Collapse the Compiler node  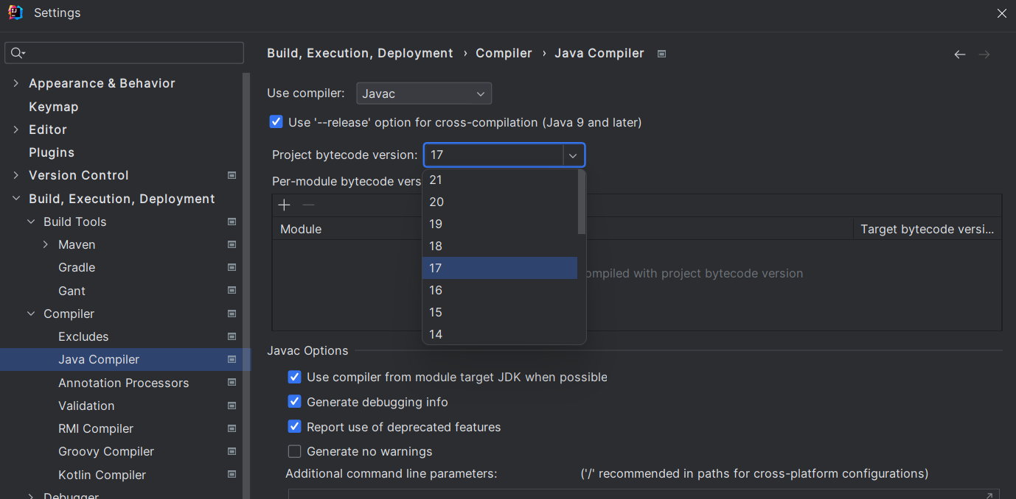(31, 314)
